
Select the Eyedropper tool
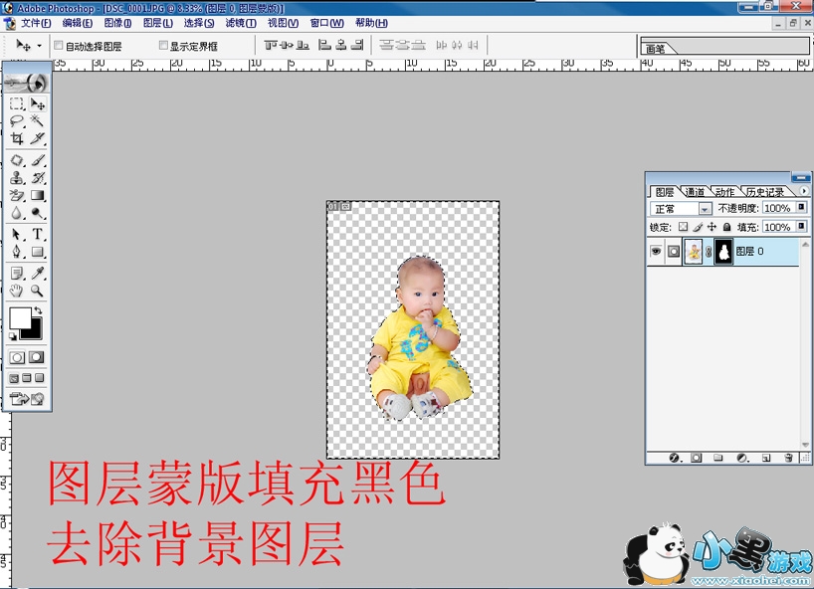38,273
